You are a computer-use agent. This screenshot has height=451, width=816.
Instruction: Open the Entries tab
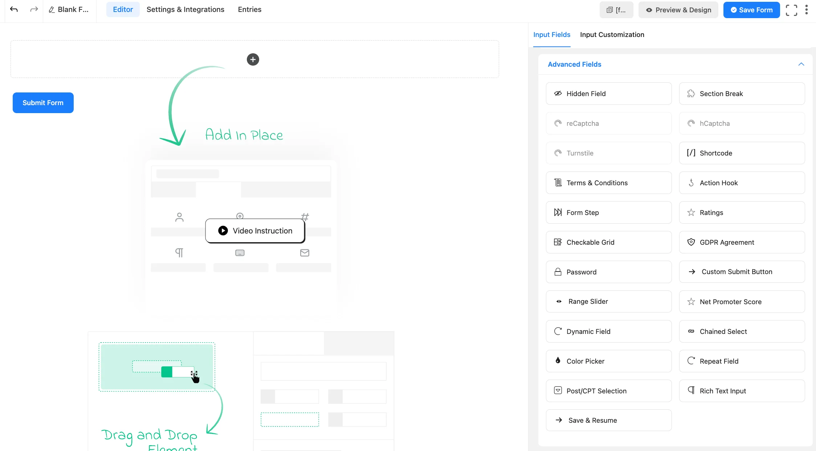click(250, 9)
